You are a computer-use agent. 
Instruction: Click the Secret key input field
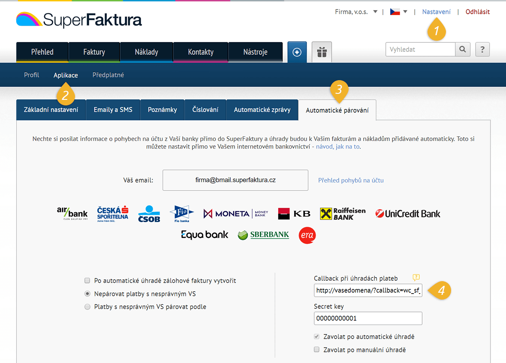pos(368,318)
